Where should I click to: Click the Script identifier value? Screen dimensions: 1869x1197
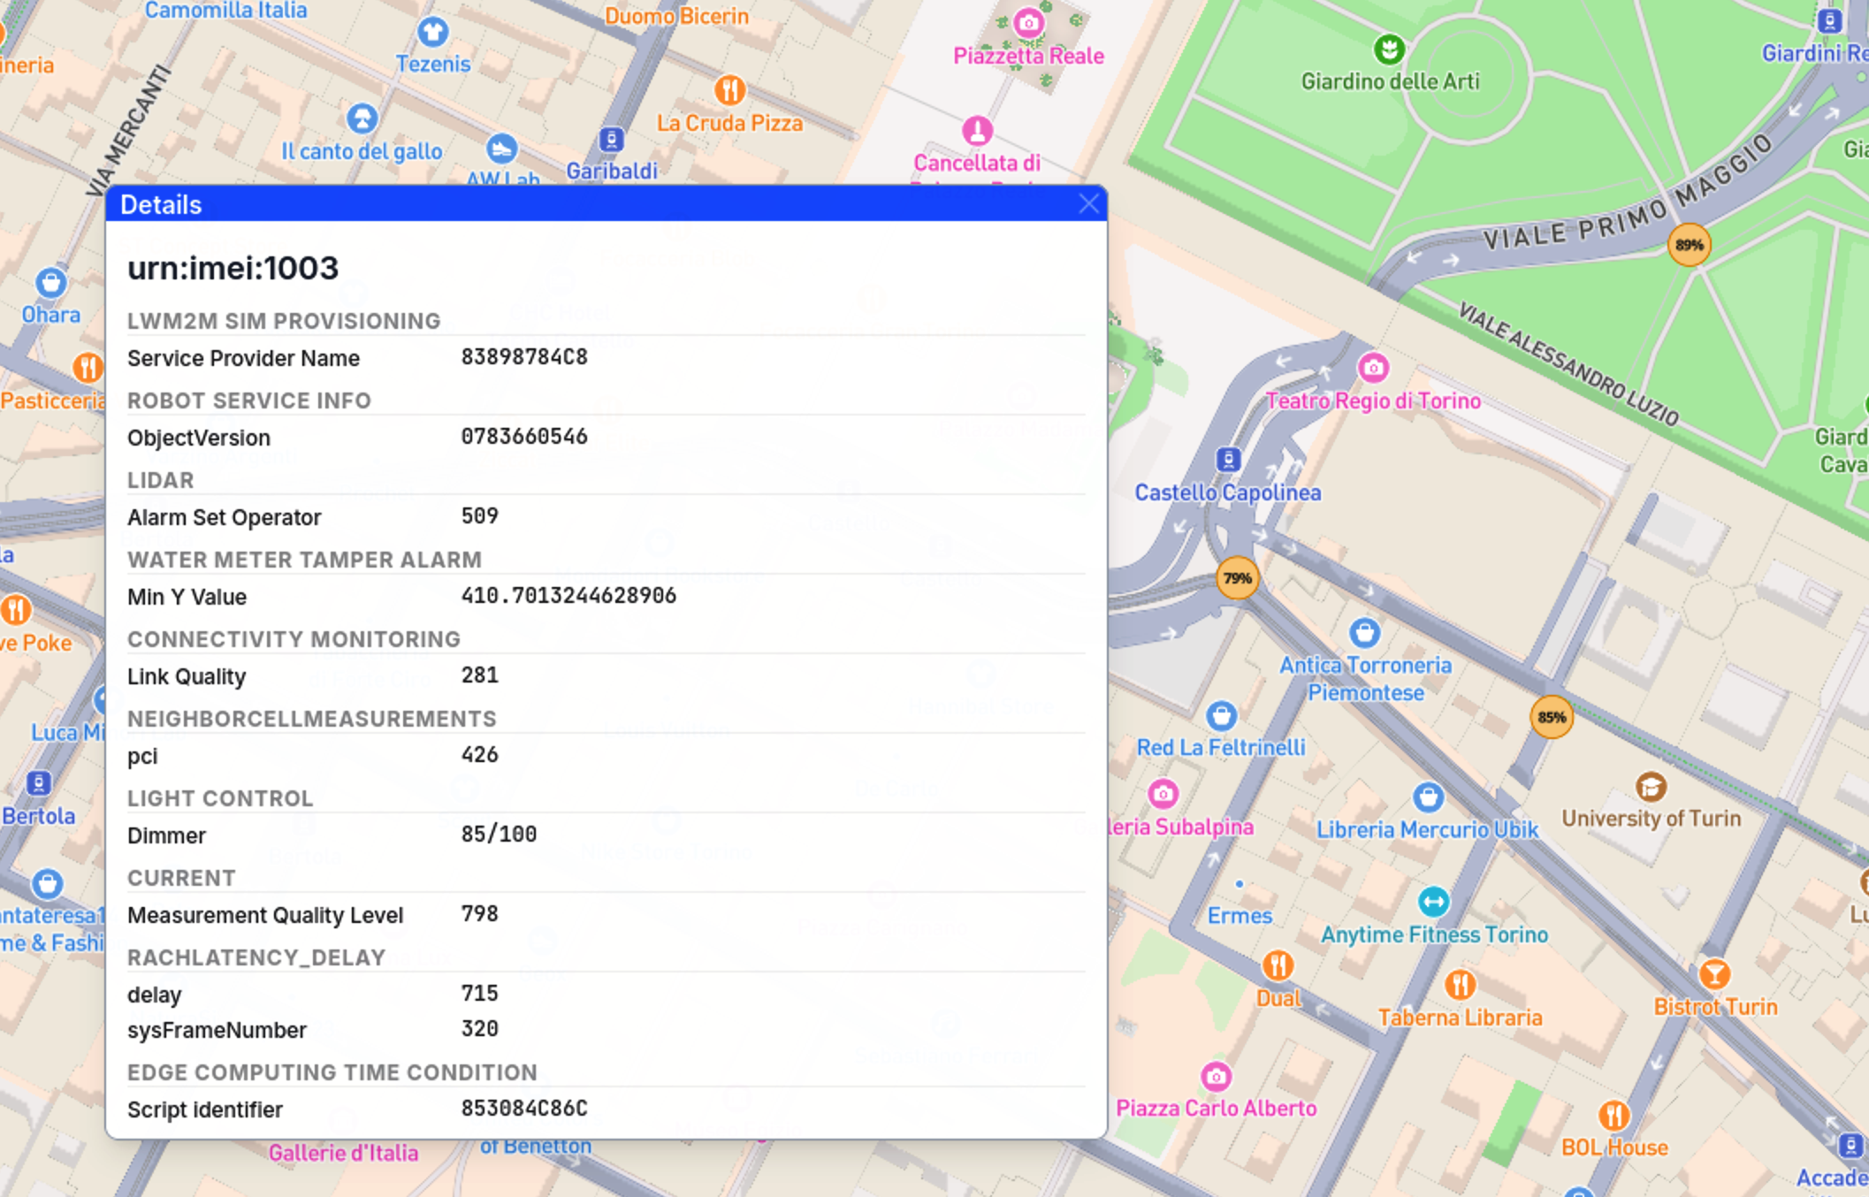point(524,1109)
